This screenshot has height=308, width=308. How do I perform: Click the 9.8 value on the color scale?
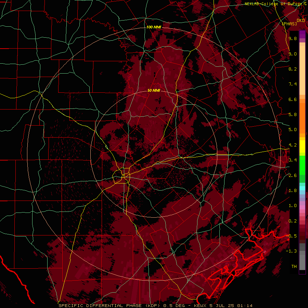point(293,38)
